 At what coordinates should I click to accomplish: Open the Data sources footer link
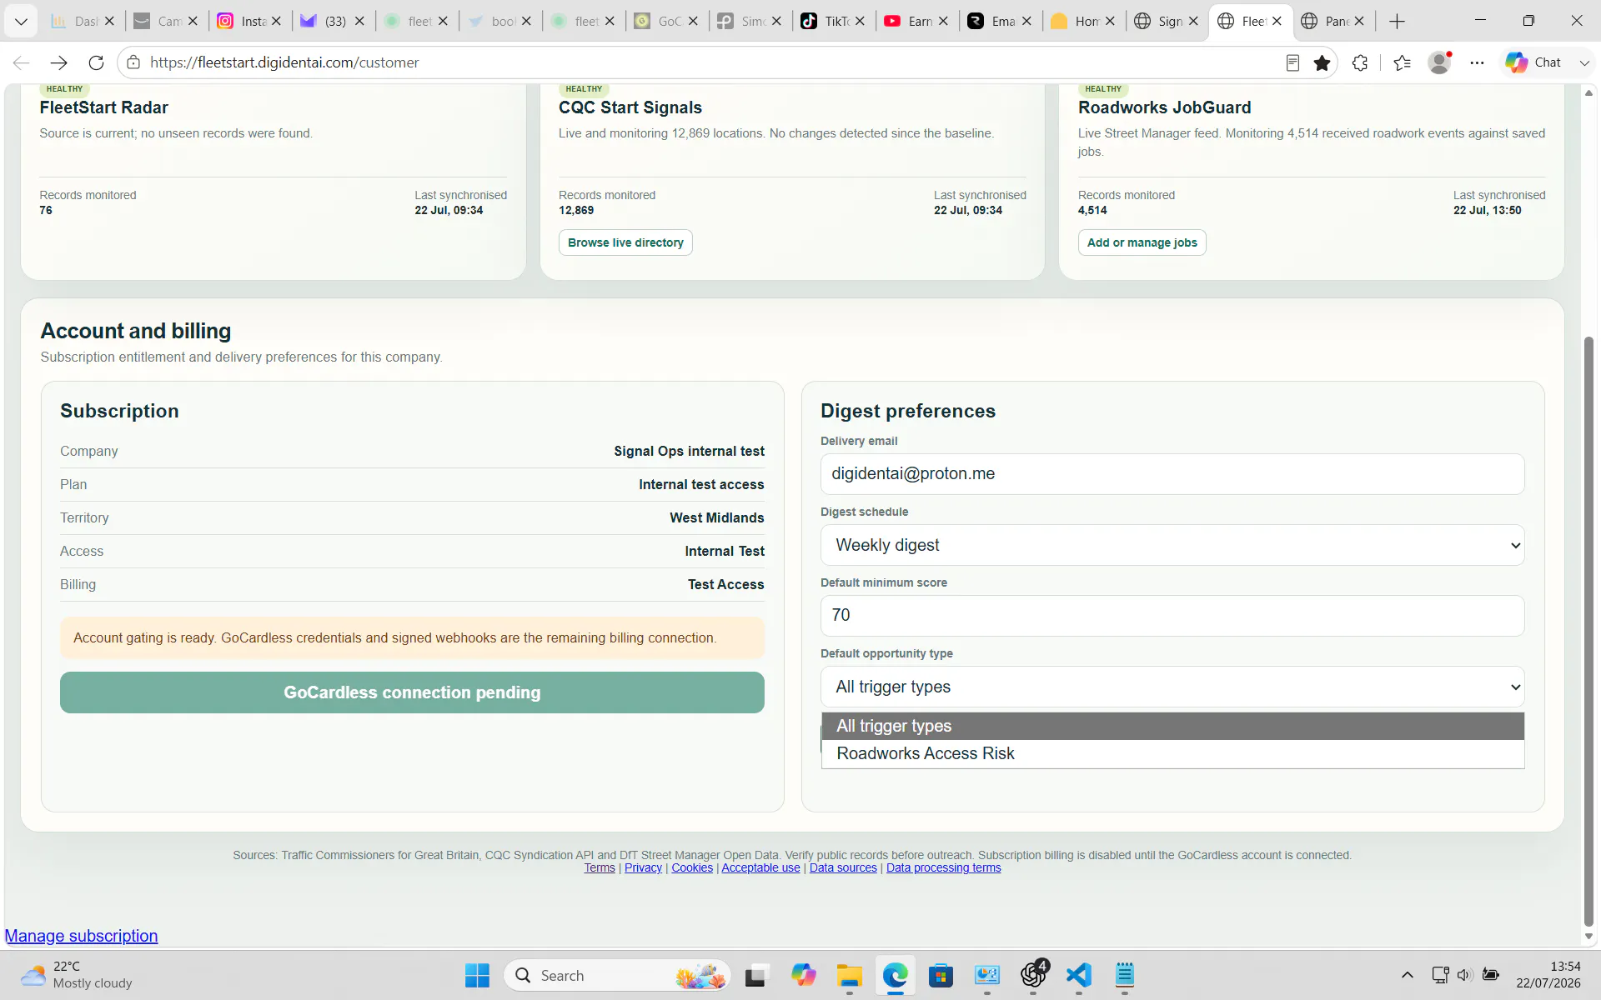pos(843,867)
